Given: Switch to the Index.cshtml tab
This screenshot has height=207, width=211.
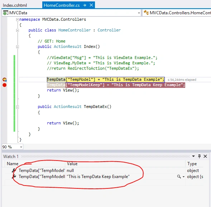Looking at the screenshot, I should (x=15, y=5).
